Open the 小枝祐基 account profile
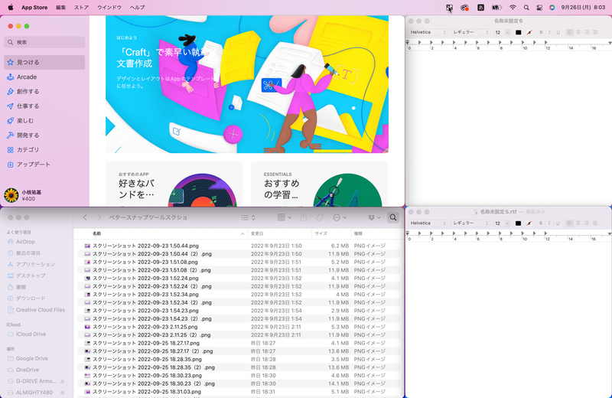612x398 pixels. (x=24, y=195)
